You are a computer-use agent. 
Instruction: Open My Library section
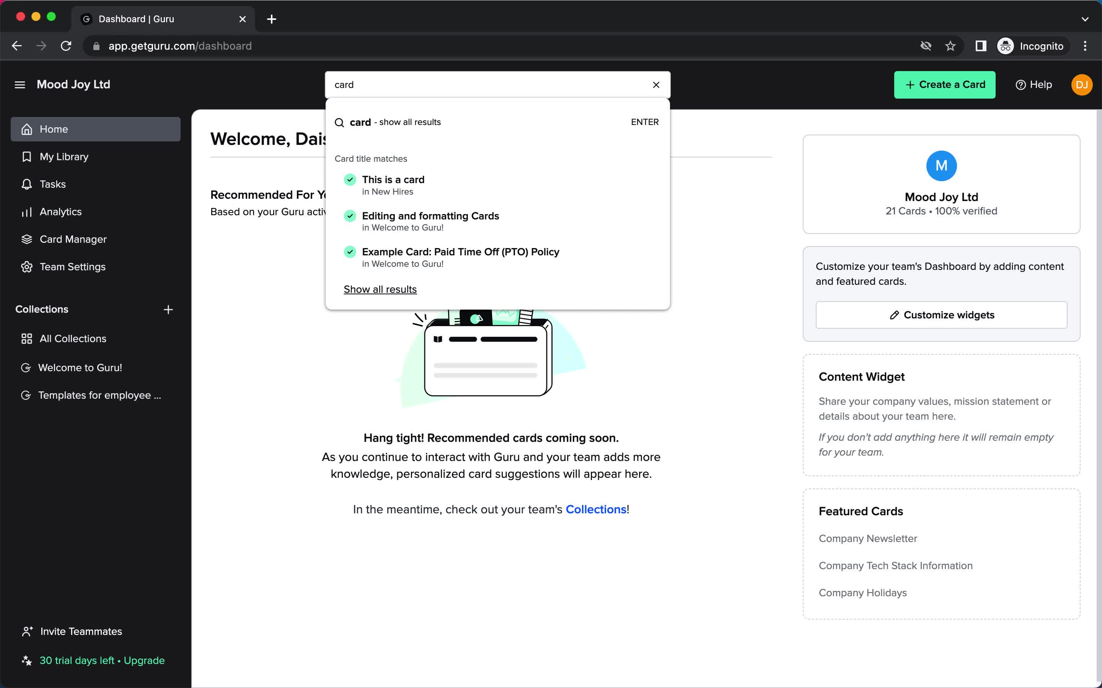tap(64, 156)
